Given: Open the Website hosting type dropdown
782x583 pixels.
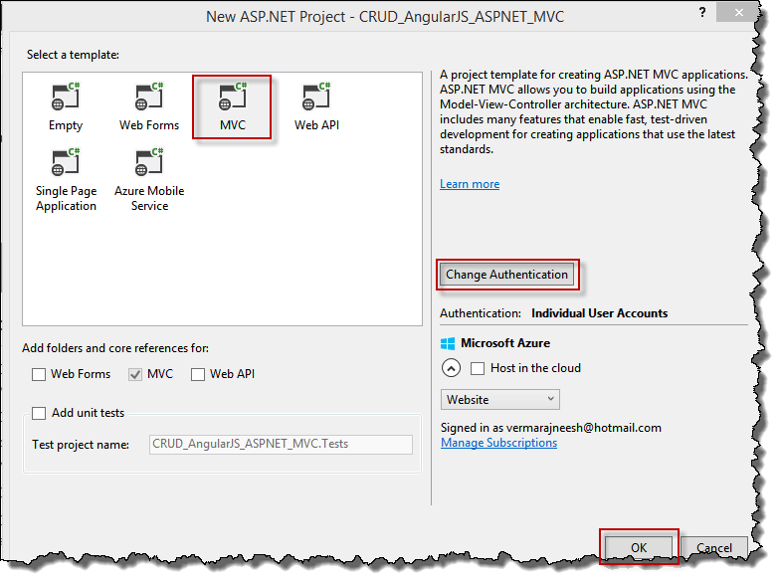Looking at the screenshot, I should [x=500, y=399].
